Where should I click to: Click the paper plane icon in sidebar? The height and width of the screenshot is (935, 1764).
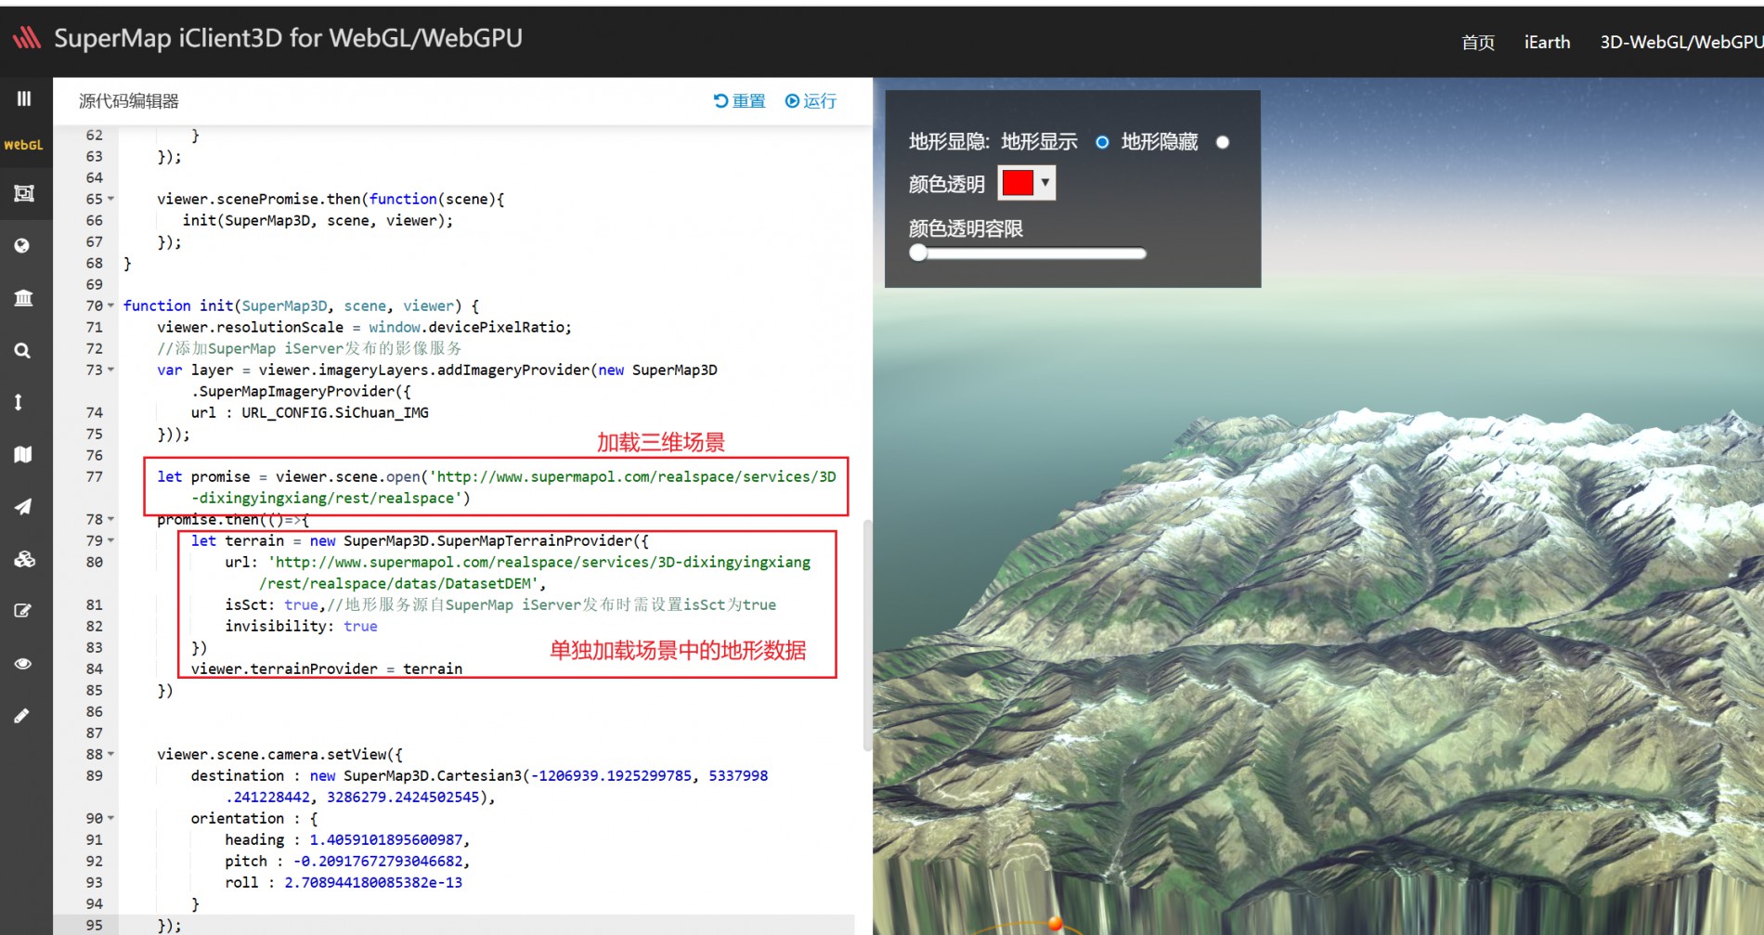click(x=22, y=506)
